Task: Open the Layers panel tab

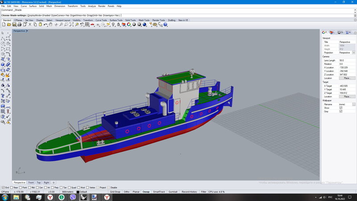Action: [332, 33]
